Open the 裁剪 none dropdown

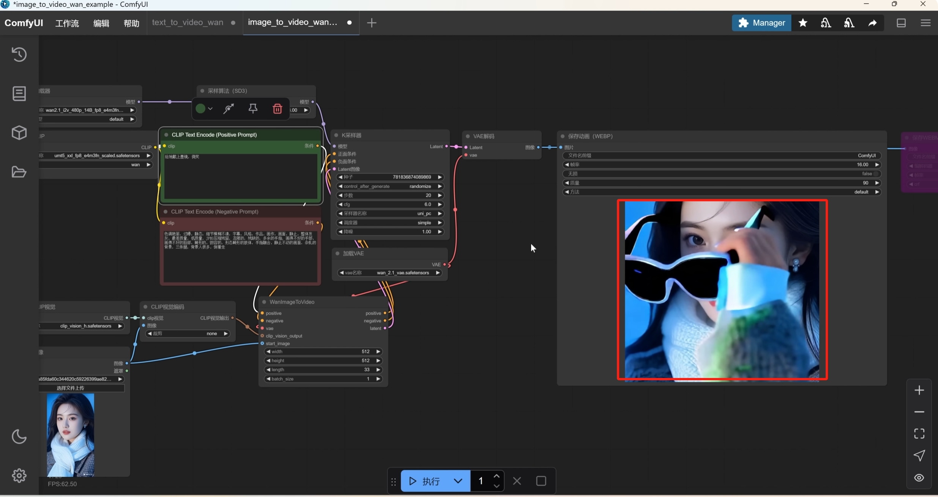coord(188,334)
